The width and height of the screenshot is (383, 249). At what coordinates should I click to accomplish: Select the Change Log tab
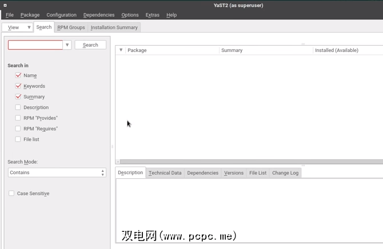(285, 173)
